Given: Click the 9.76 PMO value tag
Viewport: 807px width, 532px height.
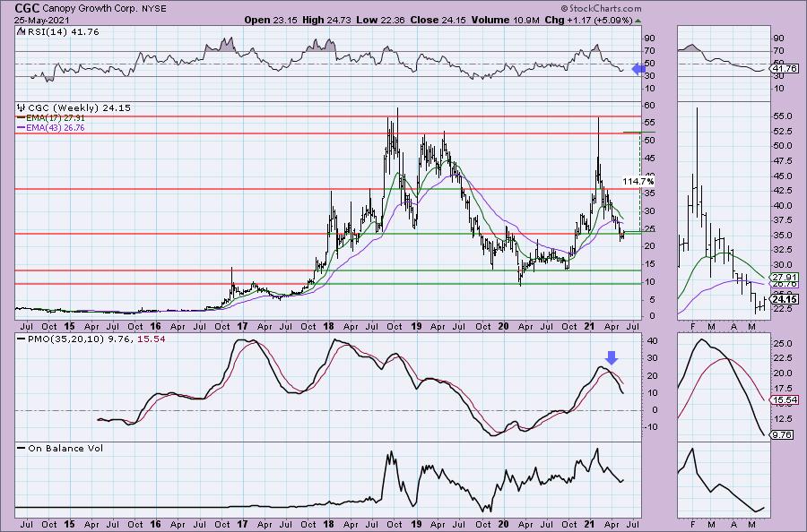Looking at the screenshot, I should point(783,435).
